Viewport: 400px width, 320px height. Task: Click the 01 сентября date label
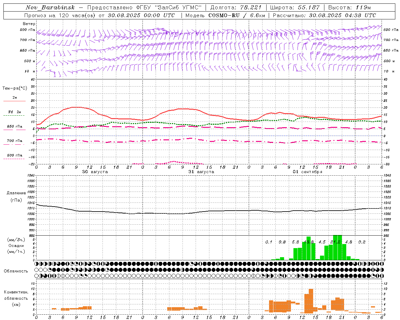[x=307, y=172]
